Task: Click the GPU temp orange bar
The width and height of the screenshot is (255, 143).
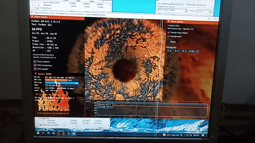Action: click(x=56, y=80)
